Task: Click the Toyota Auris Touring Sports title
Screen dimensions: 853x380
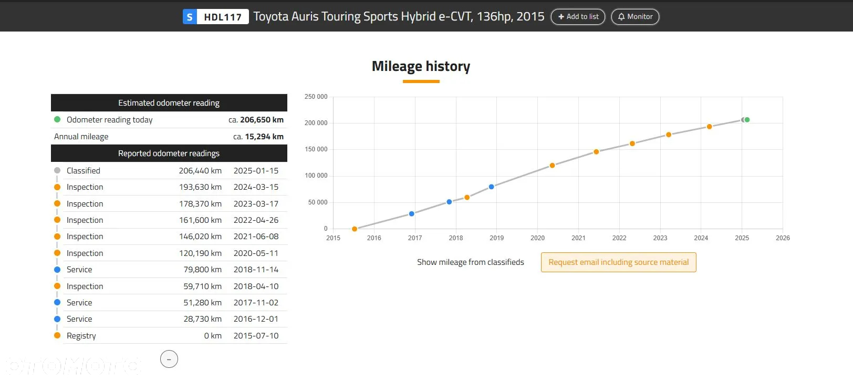Action: point(399,16)
